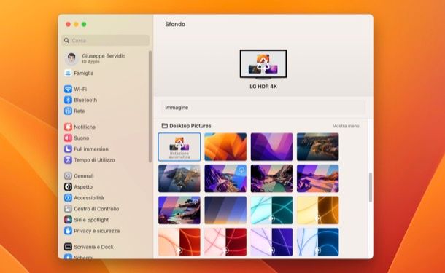Pick the purple abstract lines wallpaper
445x273 pixels.
[271, 242]
